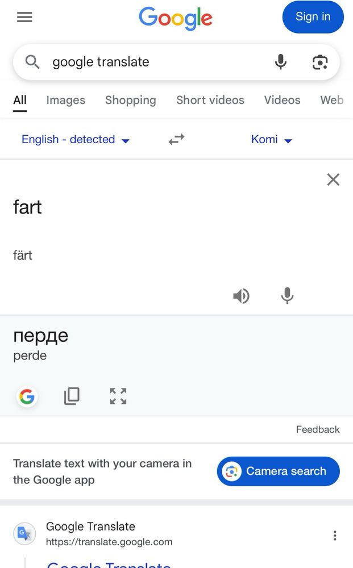
Task: Open the Komi target language dropdown
Action: [x=271, y=140]
